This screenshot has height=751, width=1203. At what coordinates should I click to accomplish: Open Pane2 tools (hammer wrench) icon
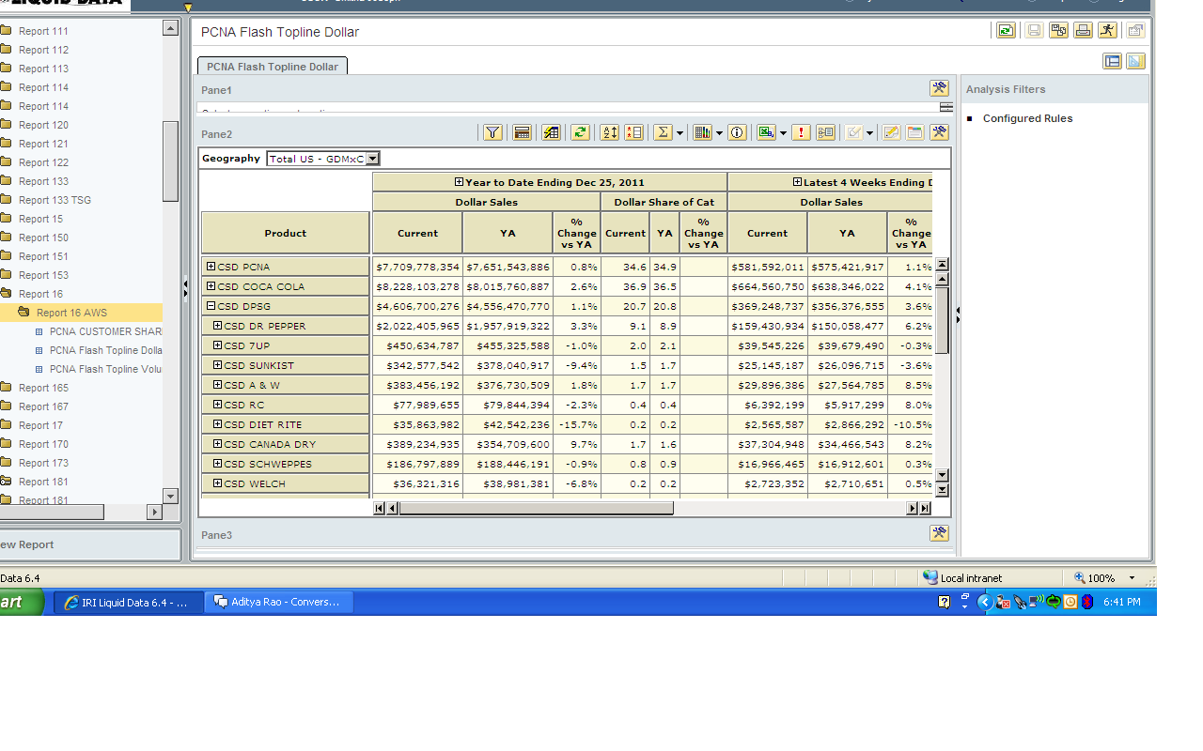[x=939, y=132]
